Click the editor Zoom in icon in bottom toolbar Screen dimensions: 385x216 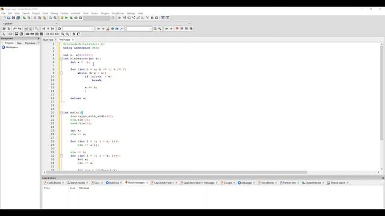pyautogui.click(x=63, y=34)
